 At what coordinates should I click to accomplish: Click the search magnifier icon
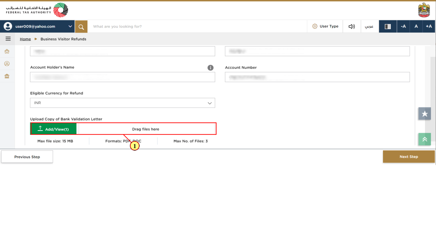coord(81,27)
